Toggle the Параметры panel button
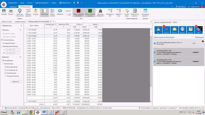 point(44,13)
